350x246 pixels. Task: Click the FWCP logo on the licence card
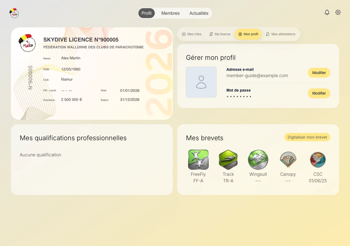[x=27, y=43]
